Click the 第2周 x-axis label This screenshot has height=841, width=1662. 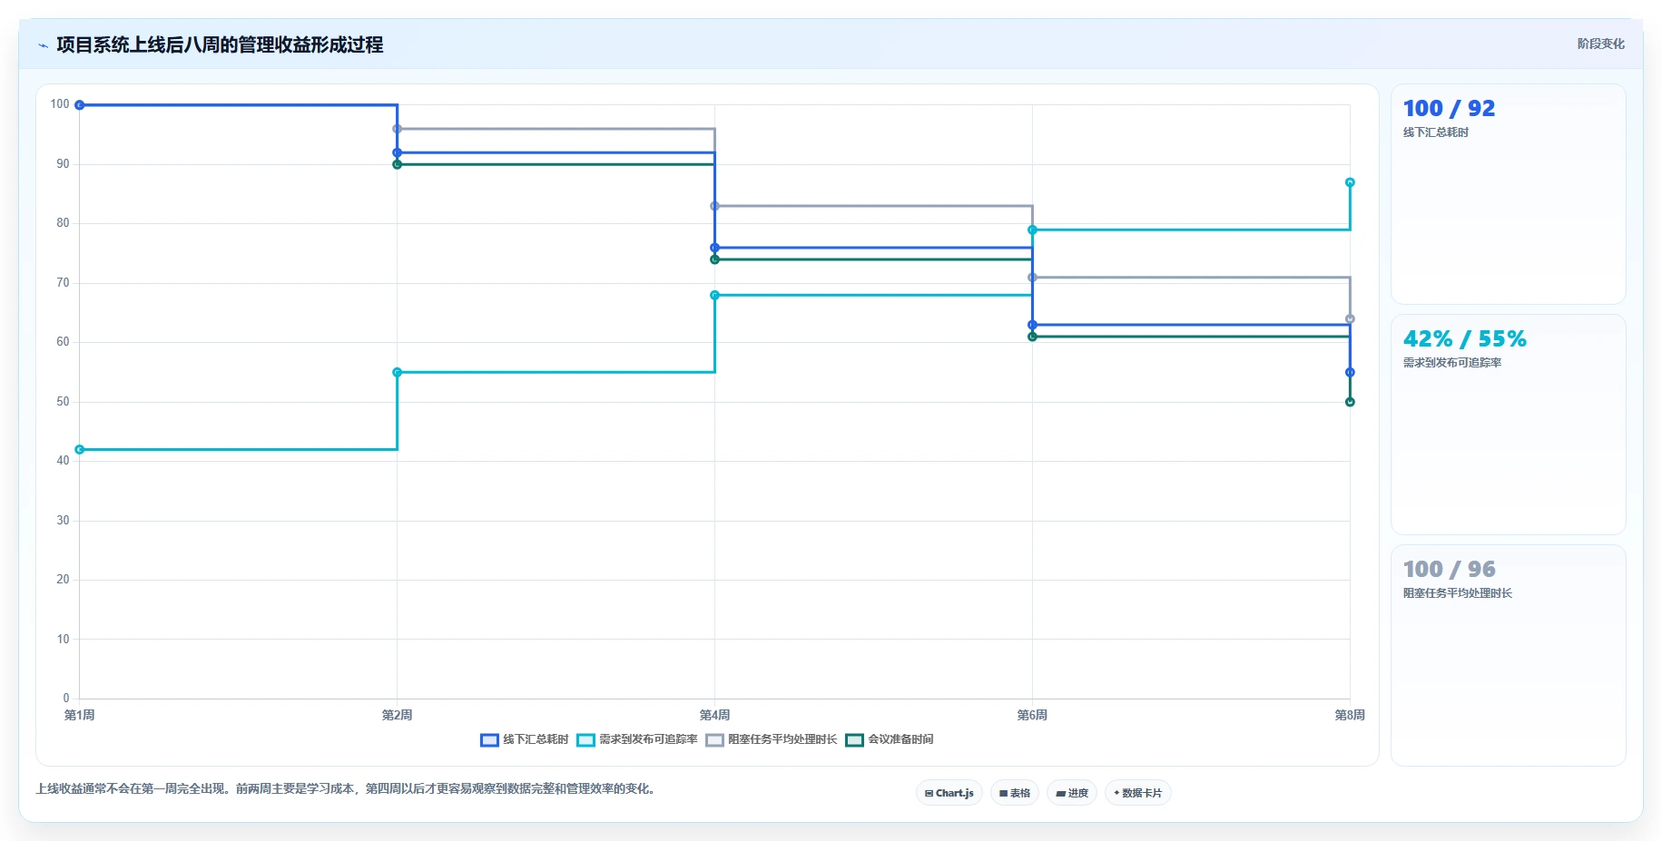pos(397,716)
